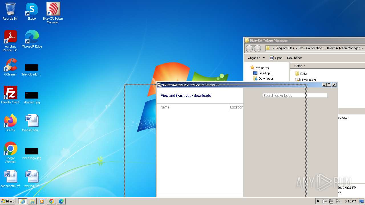Launch Acrobat Reader DC shortcut
The width and height of the screenshot is (365, 205).
point(10,41)
